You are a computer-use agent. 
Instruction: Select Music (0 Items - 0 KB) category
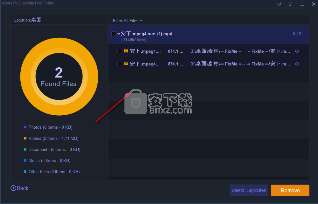click(x=49, y=161)
